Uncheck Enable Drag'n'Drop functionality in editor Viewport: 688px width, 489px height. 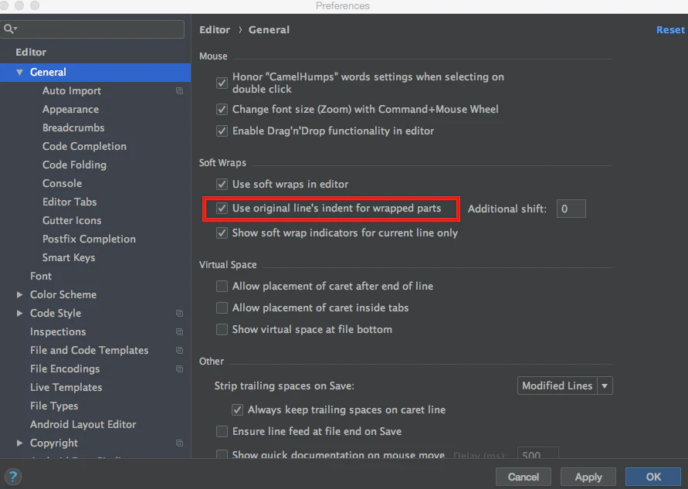tap(222, 131)
